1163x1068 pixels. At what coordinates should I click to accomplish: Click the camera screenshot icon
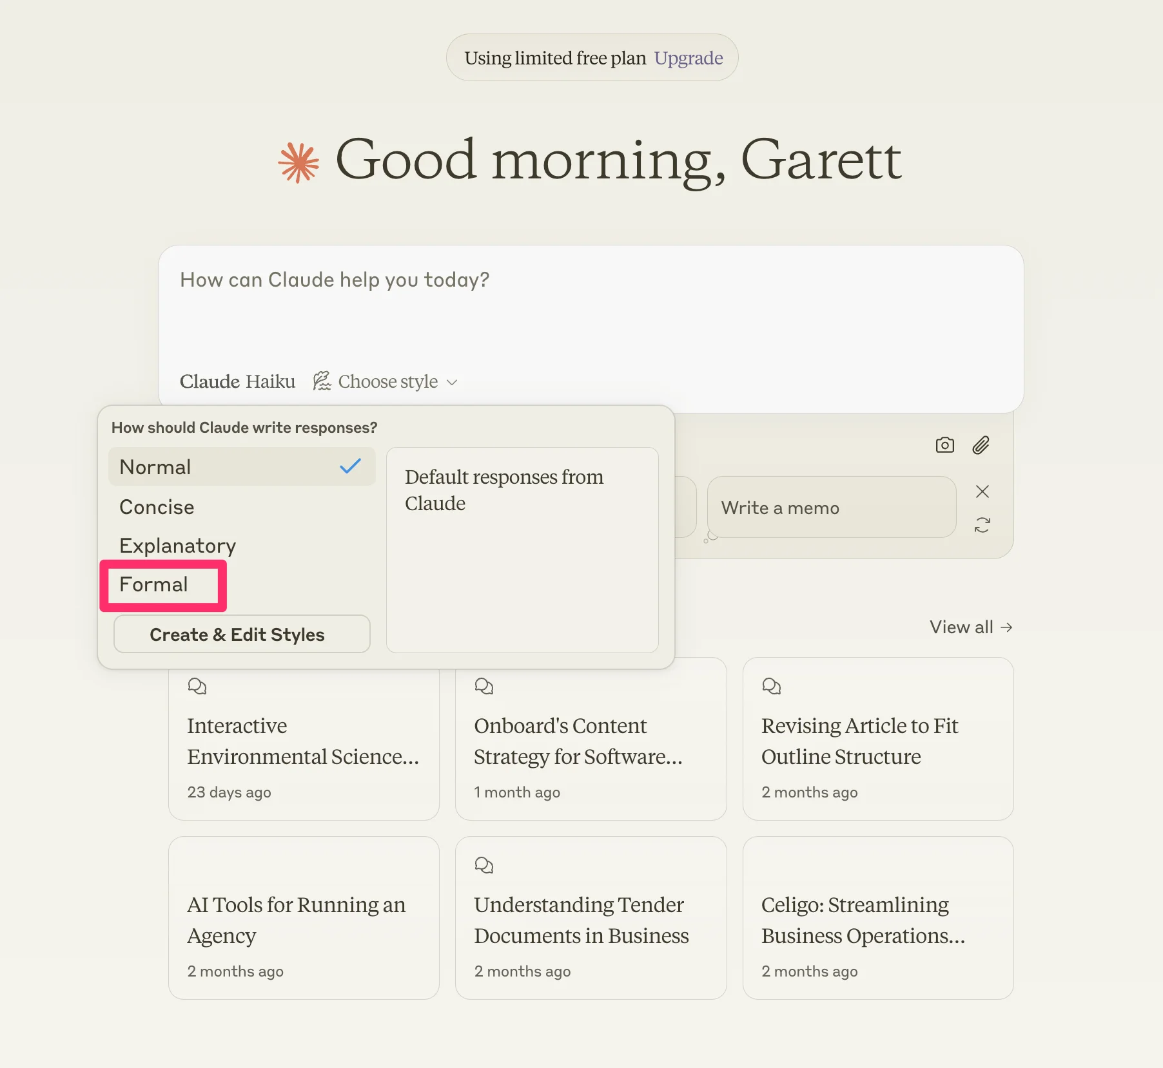tap(944, 445)
